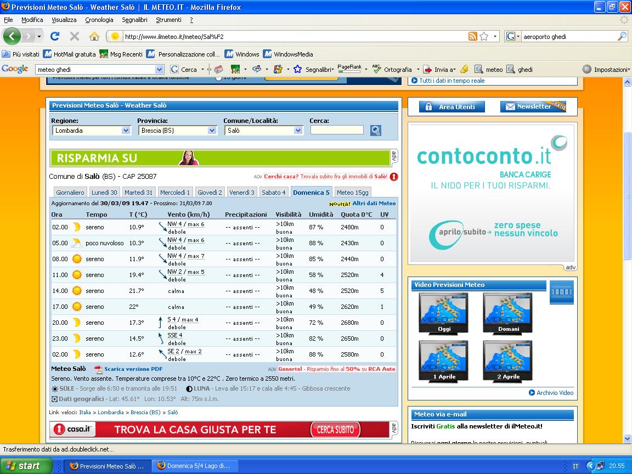Switch to the Meteo 15gg tab
Screen dimensions: 632x474
[353, 192]
